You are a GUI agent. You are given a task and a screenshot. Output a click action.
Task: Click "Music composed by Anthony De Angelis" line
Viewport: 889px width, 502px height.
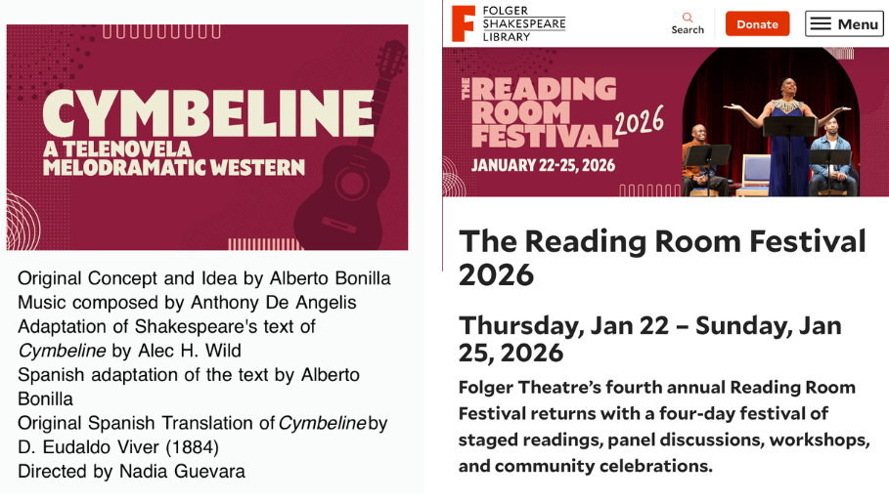click(187, 303)
